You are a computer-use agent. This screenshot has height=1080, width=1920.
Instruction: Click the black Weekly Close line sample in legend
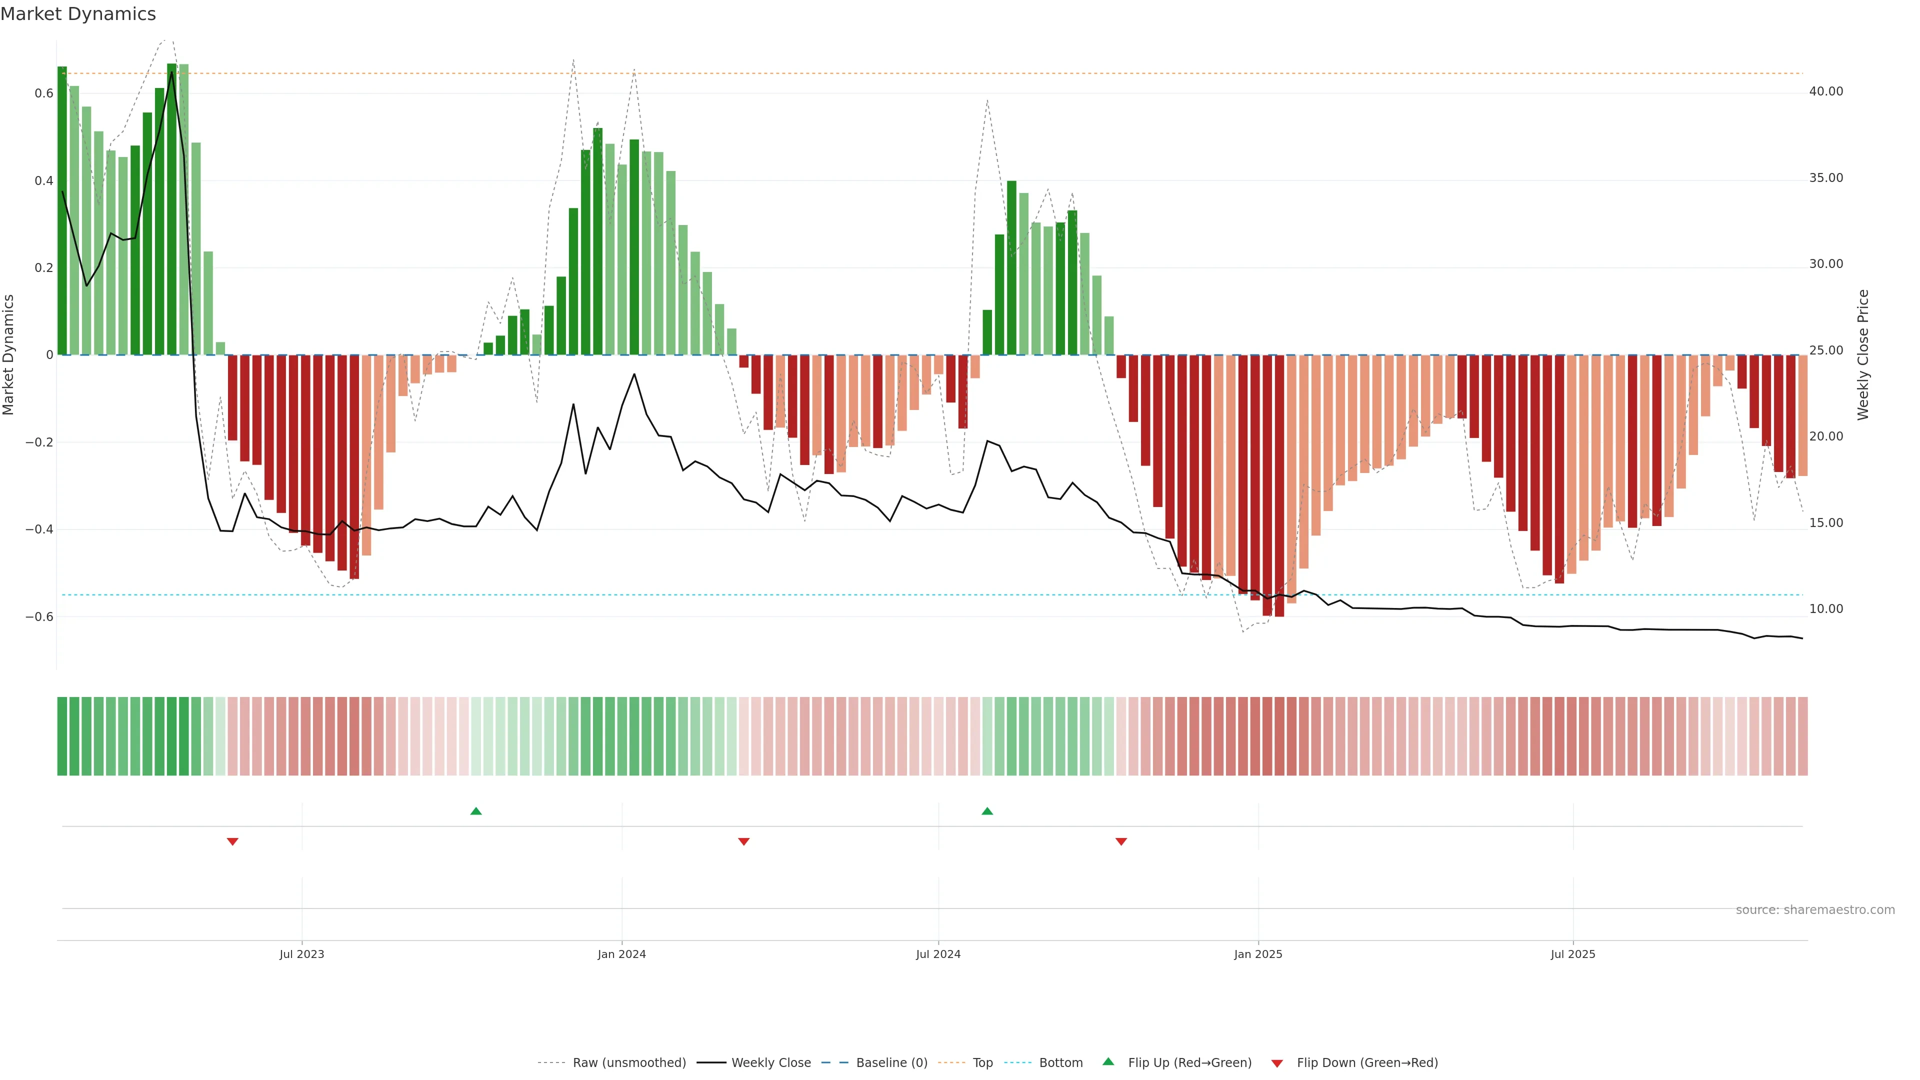[x=711, y=1063]
